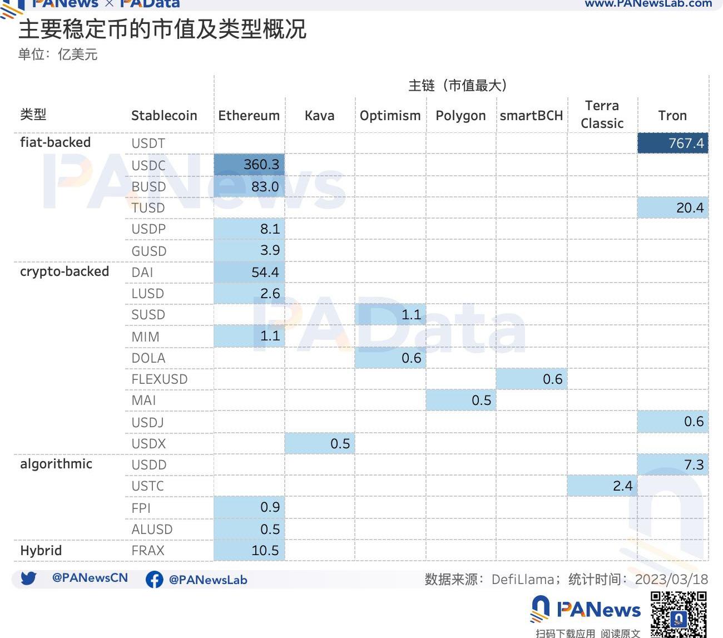Image resolution: width=723 pixels, height=638 pixels.
Task: Click the 54.4 DAI value cell
Action: (249, 273)
